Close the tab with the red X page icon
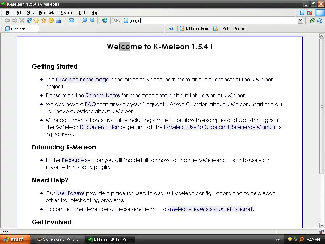 (x=310, y=12)
